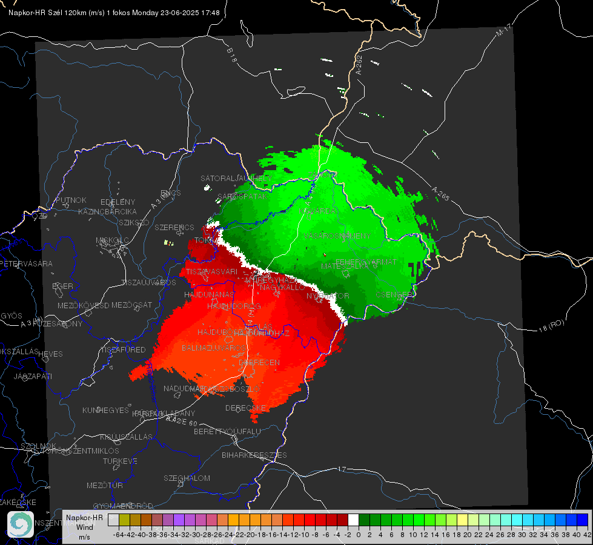Viewport: 593px width, 545px height.
Task: Select the M-17 road label
Action: [503, 30]
